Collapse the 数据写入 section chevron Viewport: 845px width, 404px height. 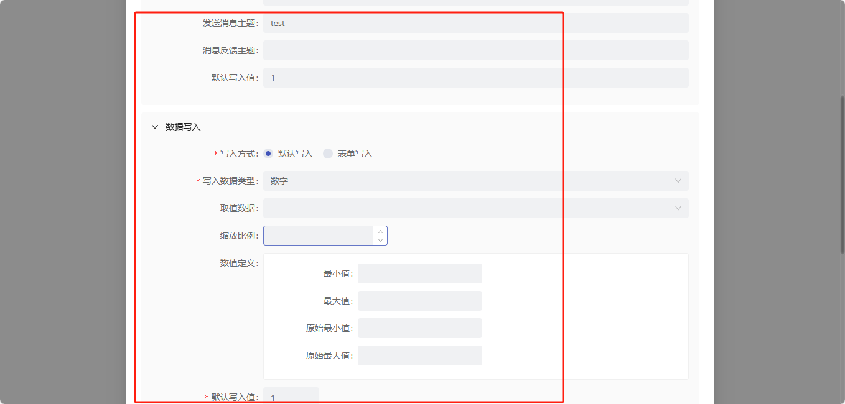pyautogui.click(x=155, y=127)
